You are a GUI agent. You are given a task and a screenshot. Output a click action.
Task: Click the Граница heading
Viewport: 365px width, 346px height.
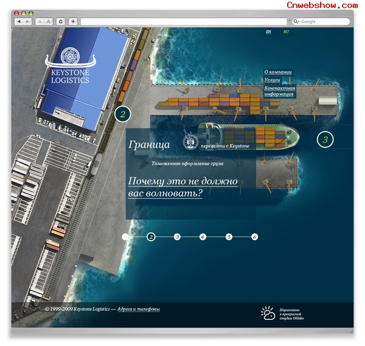click(150, 145)
